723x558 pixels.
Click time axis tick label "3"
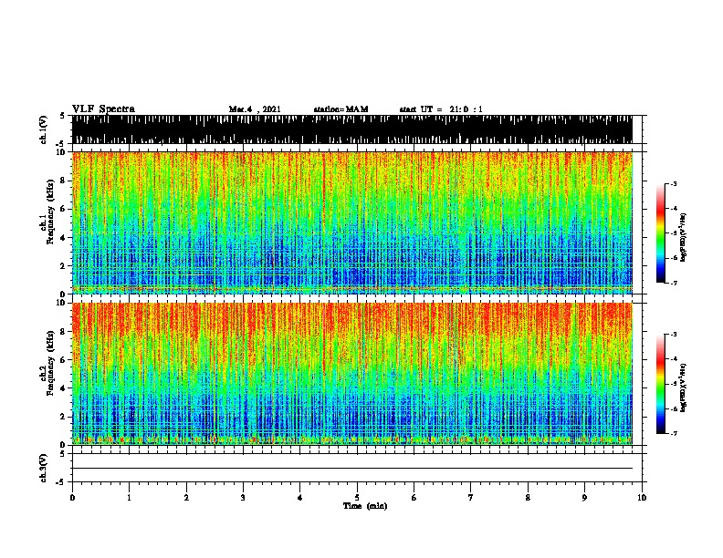243,498
